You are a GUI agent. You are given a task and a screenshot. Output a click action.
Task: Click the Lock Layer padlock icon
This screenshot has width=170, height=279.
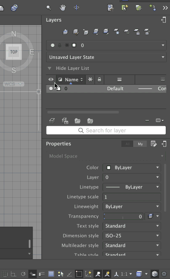tap(137, 32)
